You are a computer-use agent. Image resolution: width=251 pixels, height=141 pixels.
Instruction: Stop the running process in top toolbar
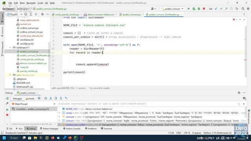pos(204,9)
